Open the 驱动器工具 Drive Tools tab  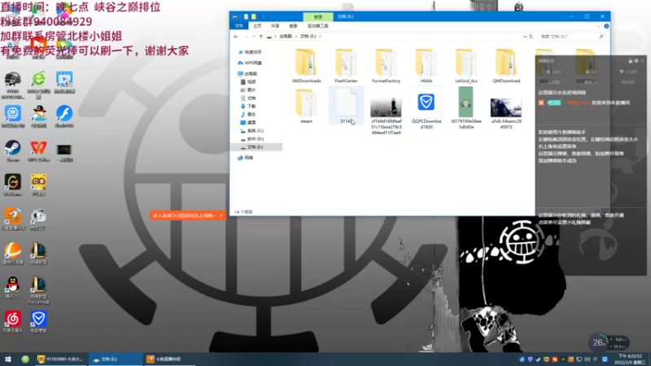317,26
